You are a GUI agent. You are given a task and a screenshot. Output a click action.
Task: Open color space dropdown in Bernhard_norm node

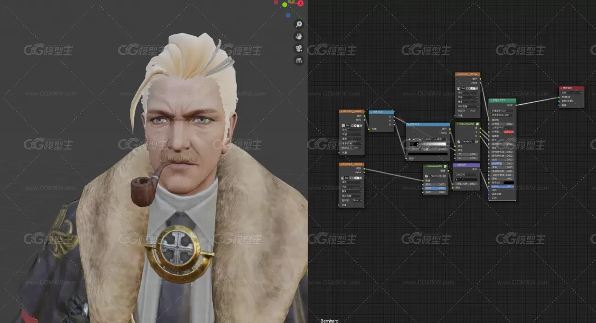pyautogui.click(x=358, y=200)
